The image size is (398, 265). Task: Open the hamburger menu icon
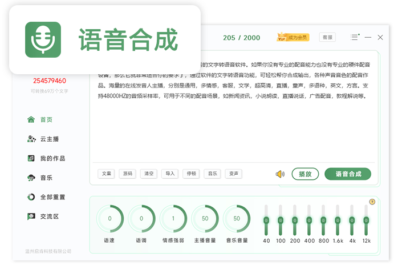pyautogui.click(x=355, y=37)
